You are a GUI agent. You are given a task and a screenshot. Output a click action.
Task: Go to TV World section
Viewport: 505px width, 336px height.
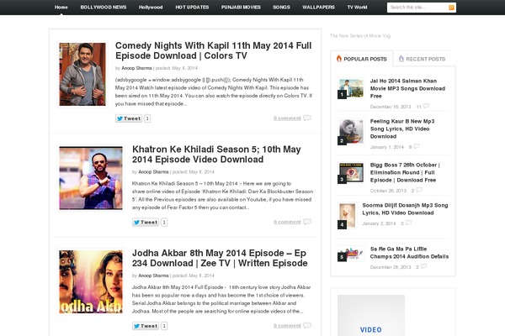click(357, 7)
